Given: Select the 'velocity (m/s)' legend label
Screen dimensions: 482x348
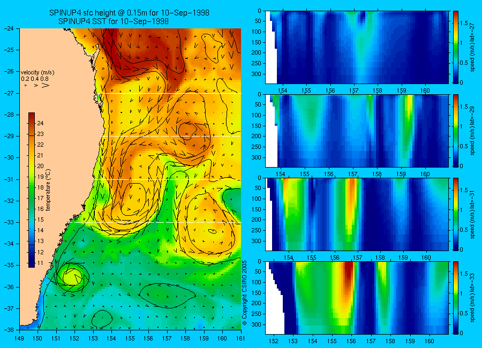Looking at the screenshot, I should 37,73.
